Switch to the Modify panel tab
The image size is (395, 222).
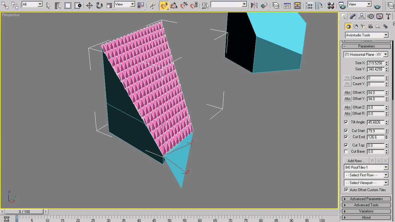[353, 16]
